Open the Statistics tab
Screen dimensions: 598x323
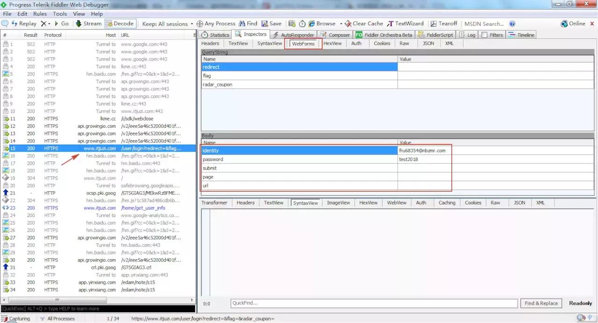click(215, 35)
